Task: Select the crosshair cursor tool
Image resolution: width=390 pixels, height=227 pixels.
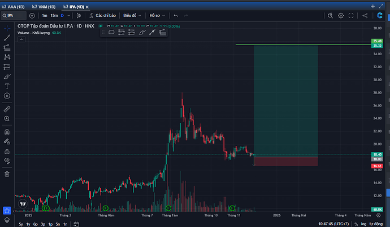Action: (x=7, y=28)
